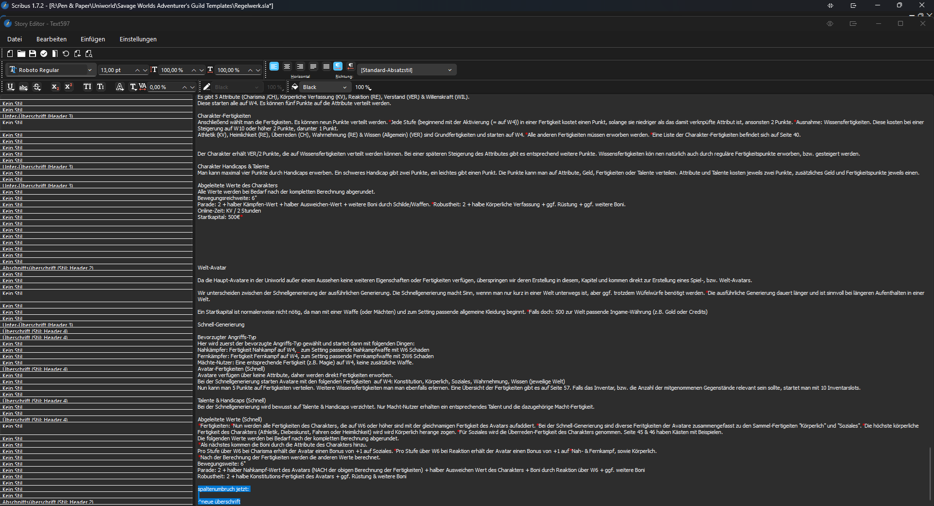
Task: Click the fill color bucket swatch icon
Action: (x=295, y=87)
